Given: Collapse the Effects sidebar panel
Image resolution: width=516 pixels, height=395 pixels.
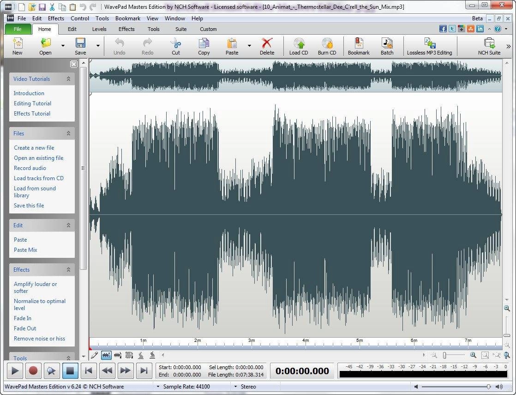Looking at the screenshot, I should point(68,269).
